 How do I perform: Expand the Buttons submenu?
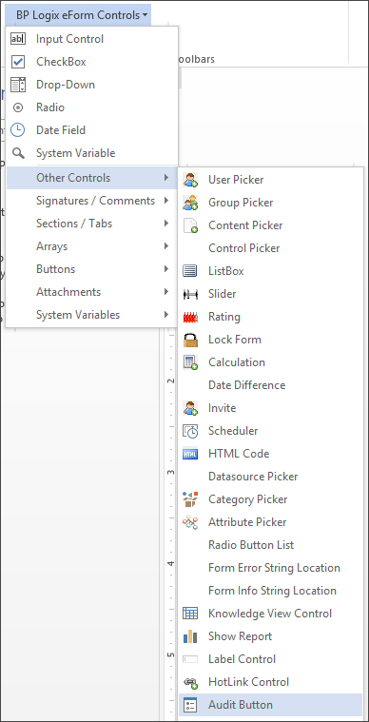pyautogui.click(x=91, y=269)
